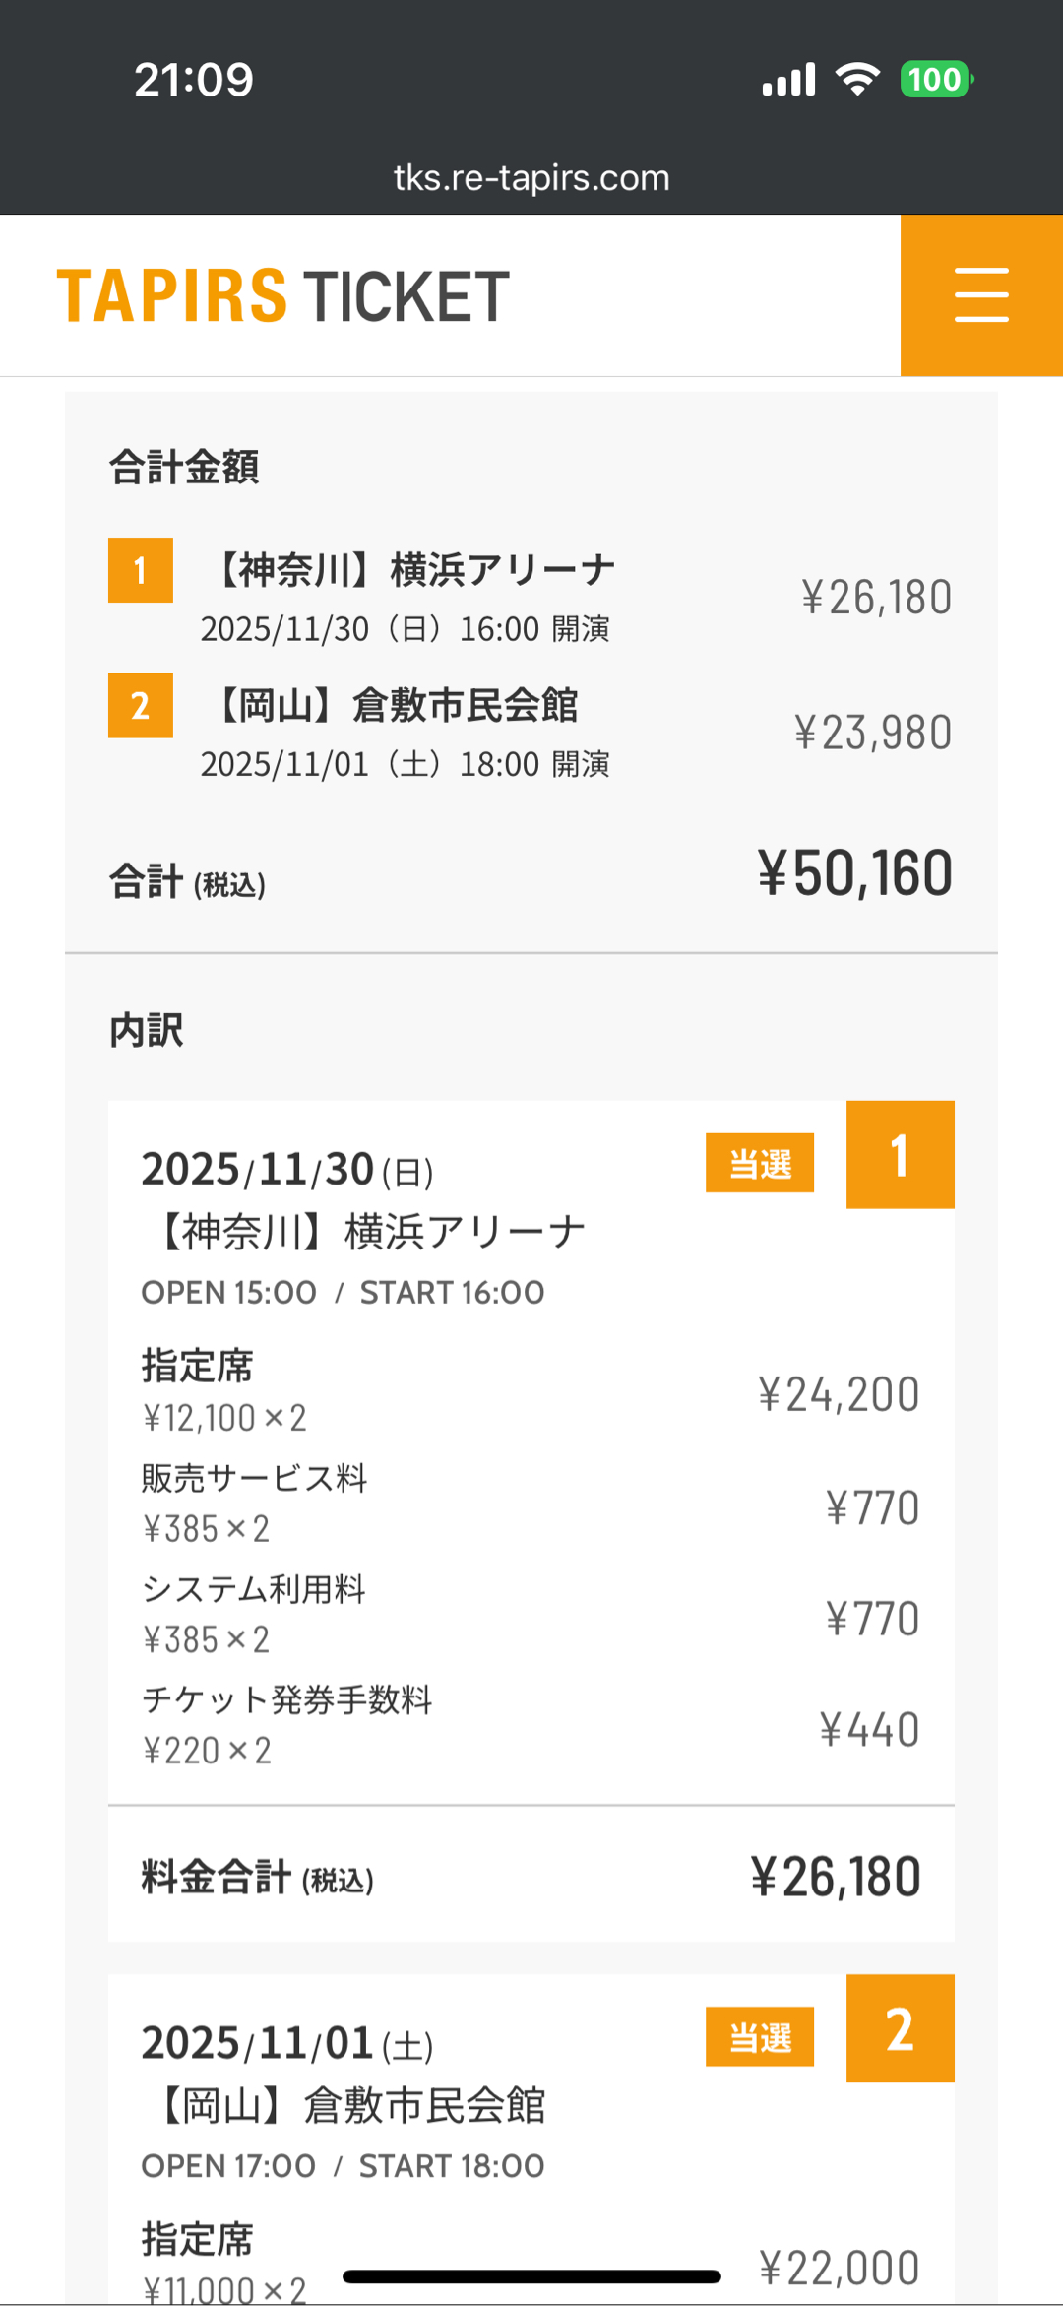1063x2306 pixels.
Task: Tap the TAPIRS TICKET logo
Action: point(283,296)
